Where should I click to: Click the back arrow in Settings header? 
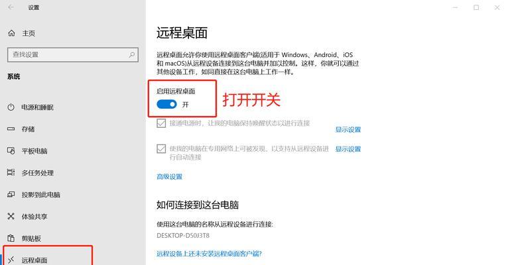click(11, 7)
